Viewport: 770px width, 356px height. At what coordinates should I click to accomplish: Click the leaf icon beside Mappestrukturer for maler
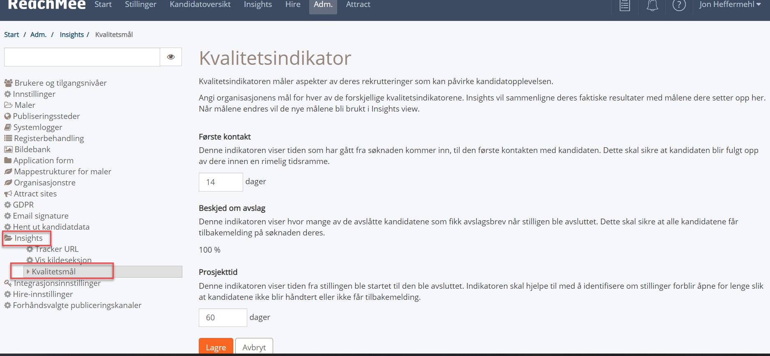pyautogui.click(x=8, y=171)
